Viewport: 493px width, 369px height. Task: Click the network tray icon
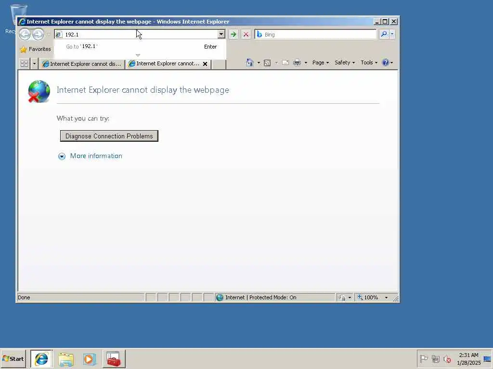435,358
